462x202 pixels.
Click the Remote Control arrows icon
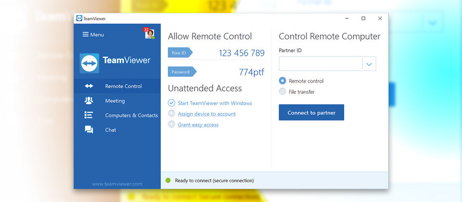pos(89,86)
